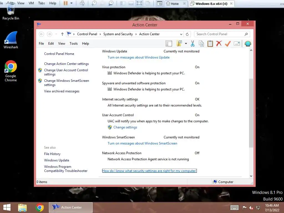Viewport: 284px width, 213px height.
Task: Click the scrollbar down arrow
Action: (x=251, y=176)
